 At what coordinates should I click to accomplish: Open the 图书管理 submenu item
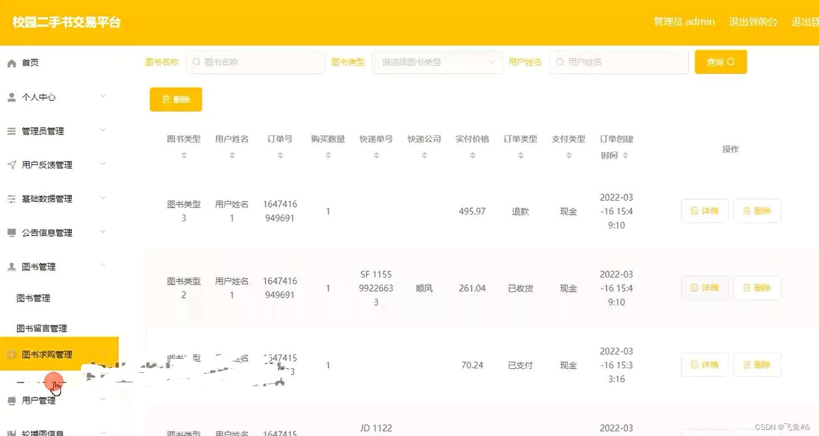tap(33, 298)
